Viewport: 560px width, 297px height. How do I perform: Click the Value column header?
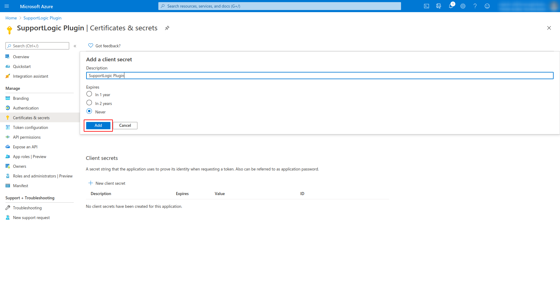pyautogui.click(x=220, y=194)
